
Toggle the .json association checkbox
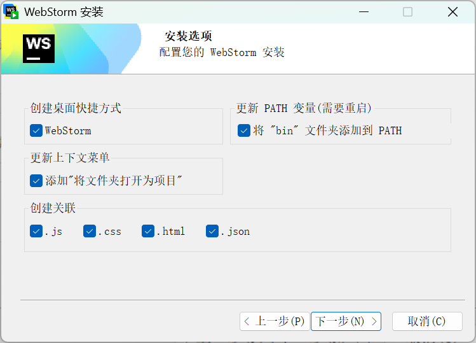pos(212,232)
